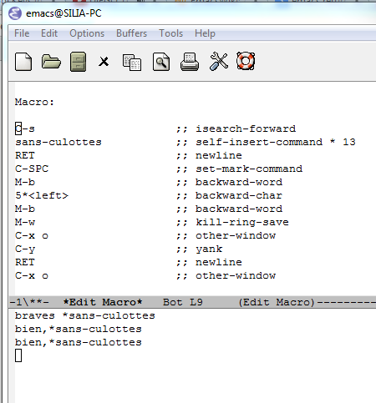Open preferences with the wrench-screwdriver icon

pos(219,61)
